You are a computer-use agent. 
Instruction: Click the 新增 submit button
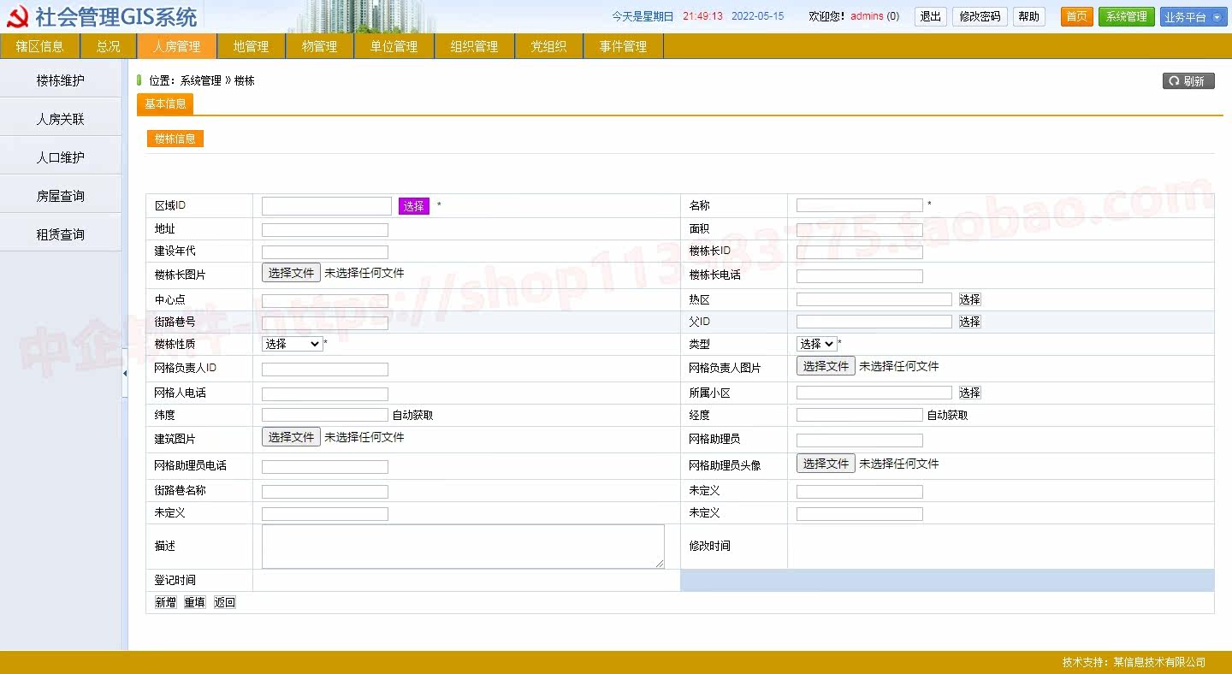(x=165, y=602)
